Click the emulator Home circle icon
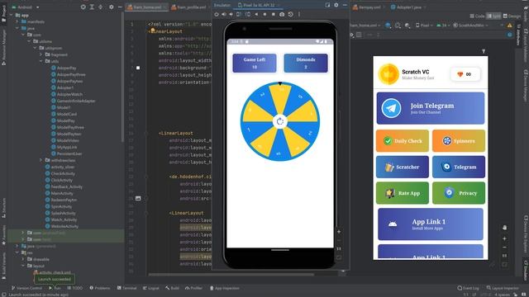 [x=264, y=15]
